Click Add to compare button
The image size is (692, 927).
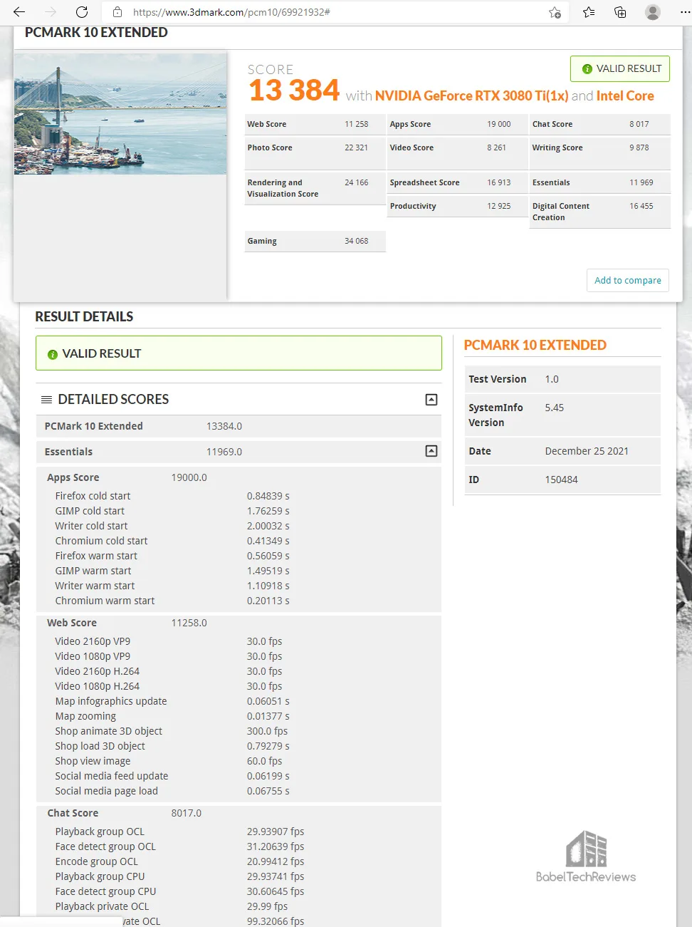628,280
